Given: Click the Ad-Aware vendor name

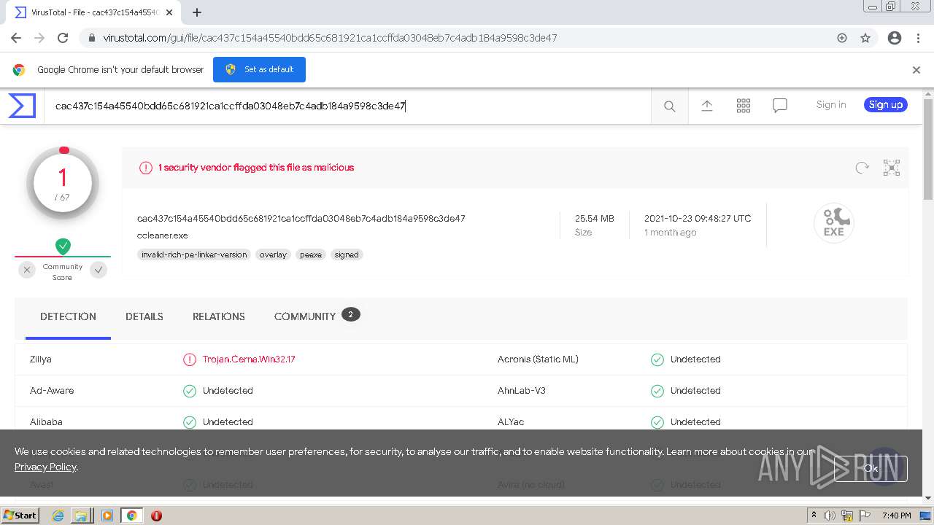Looking at the screenshot, I should [x=52, y=391].
